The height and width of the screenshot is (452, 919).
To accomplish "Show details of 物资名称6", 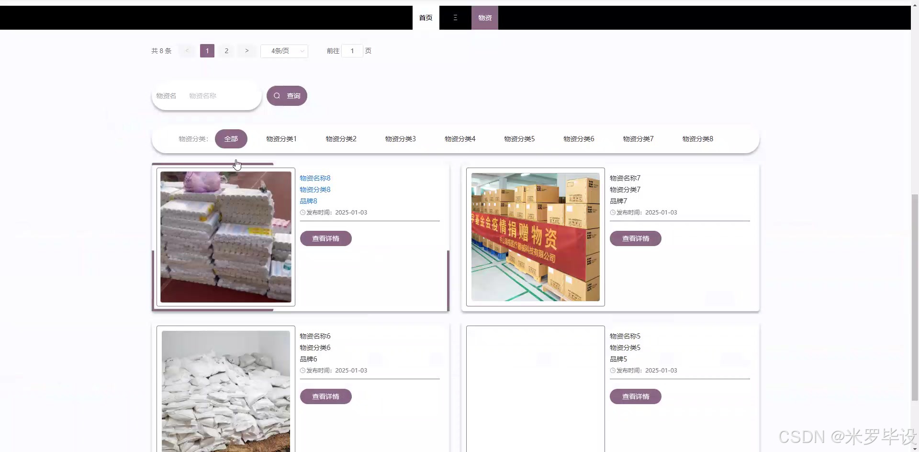I will tap(326, 396).
